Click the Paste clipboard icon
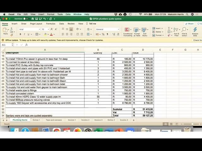The height and width of the screenshot is (151, 202). [x=5, y=30]
